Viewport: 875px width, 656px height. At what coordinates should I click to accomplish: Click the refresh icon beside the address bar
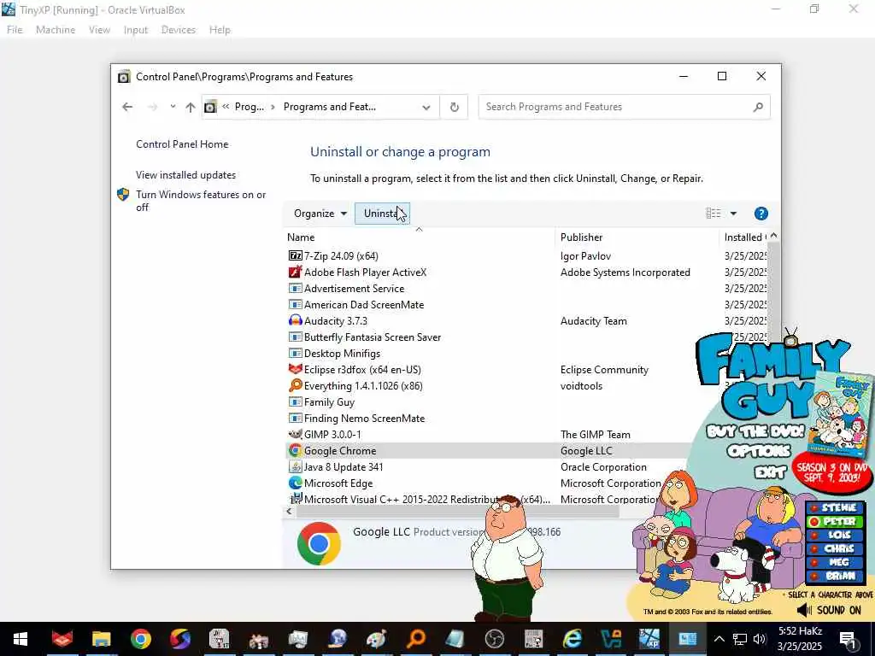point(455,107)
